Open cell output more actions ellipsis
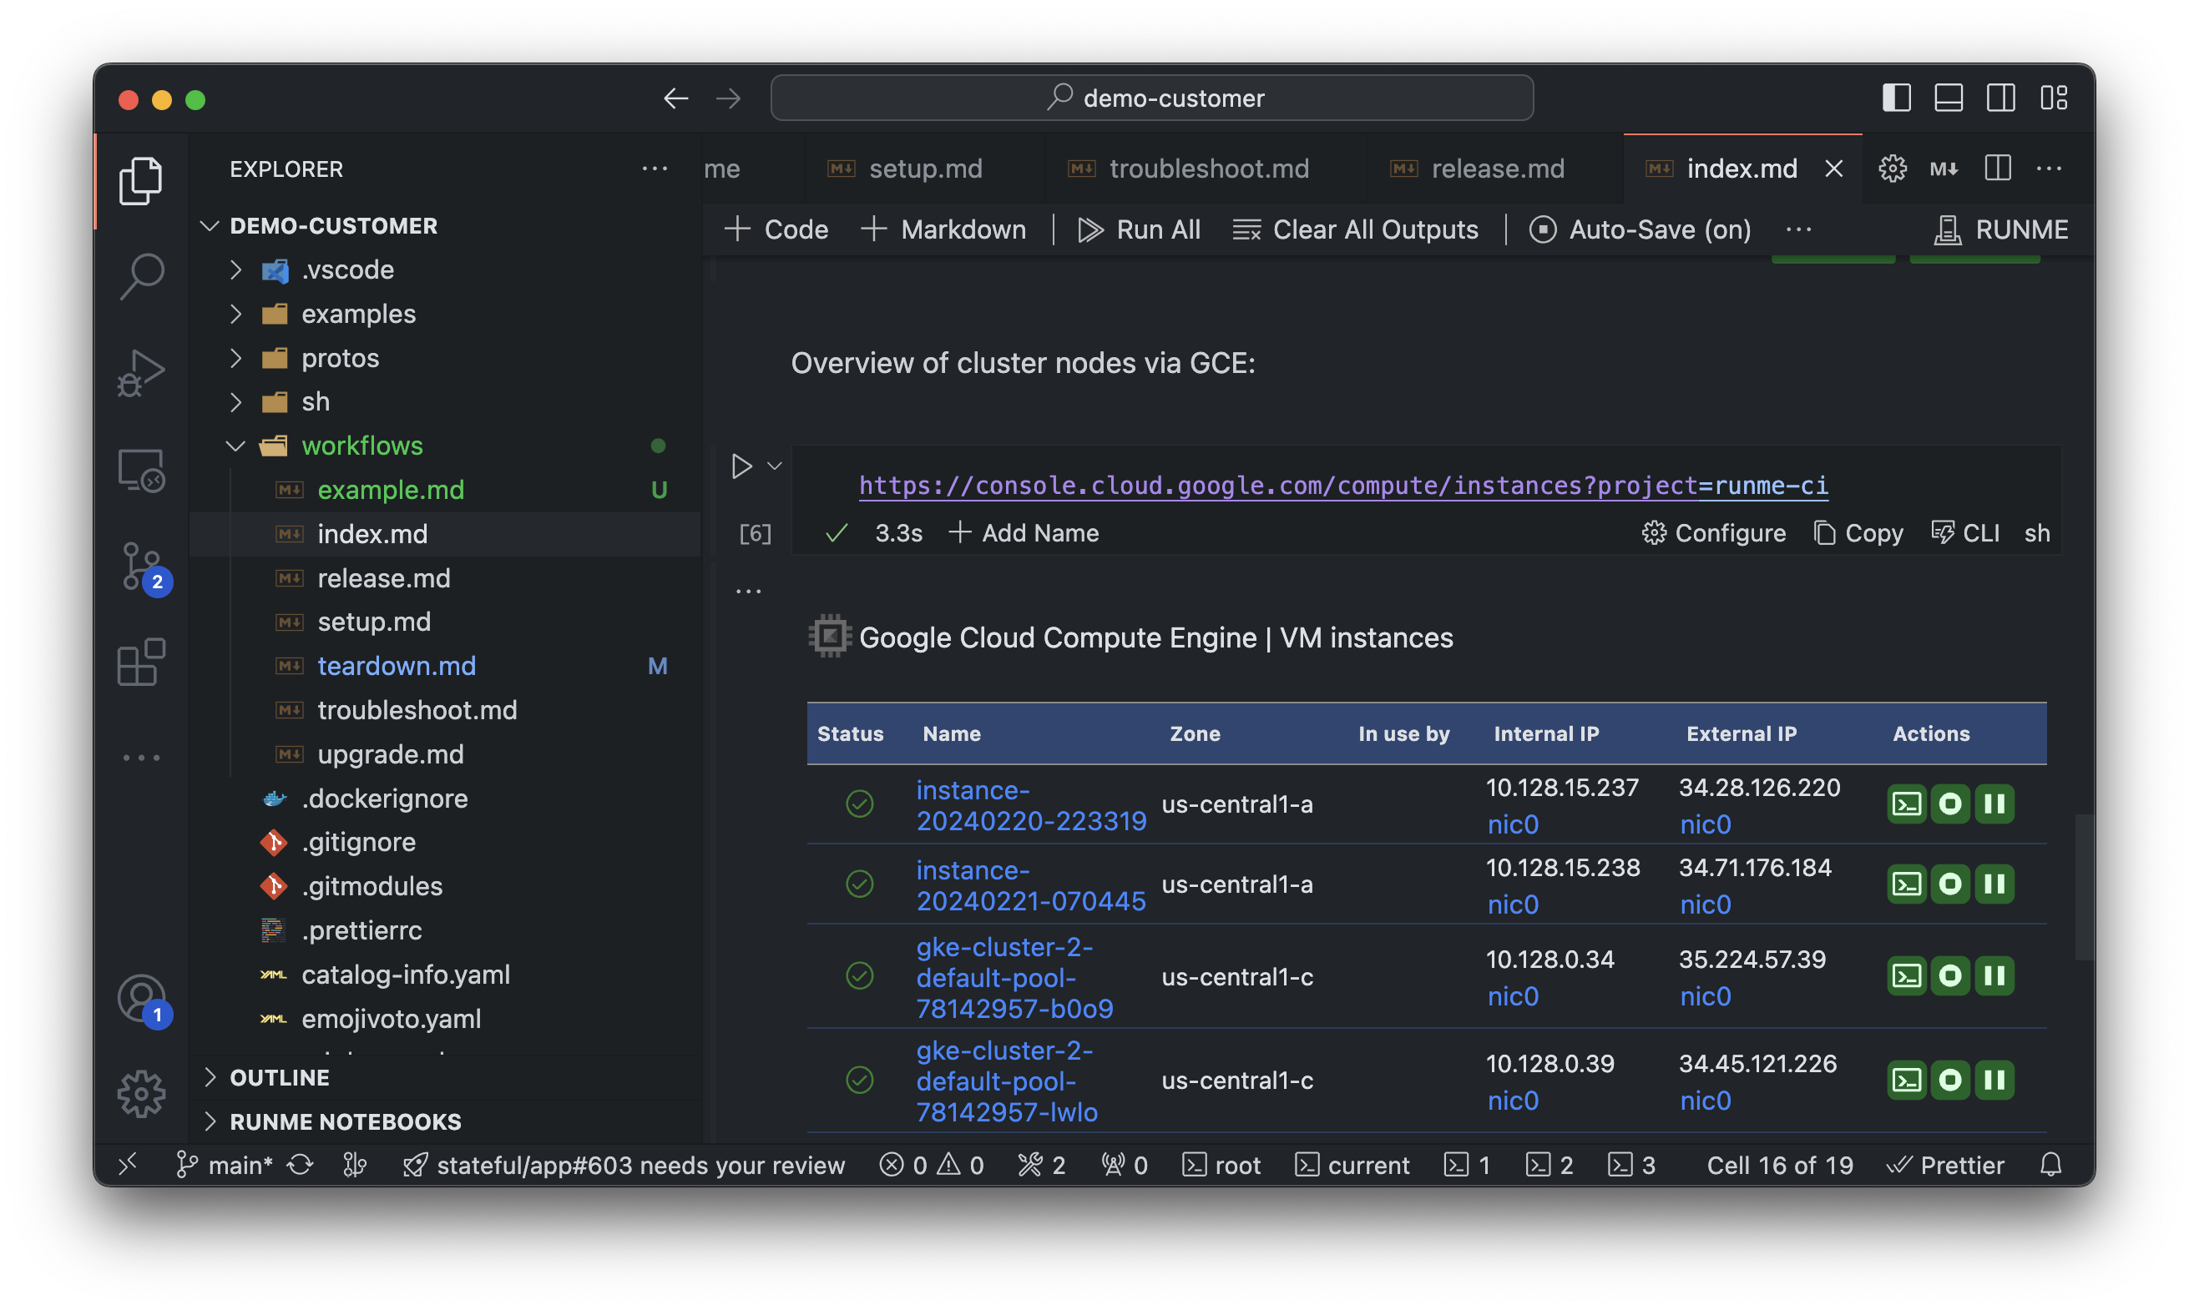The width and height of the screenshot is (2189, 1310). point(748,591)
